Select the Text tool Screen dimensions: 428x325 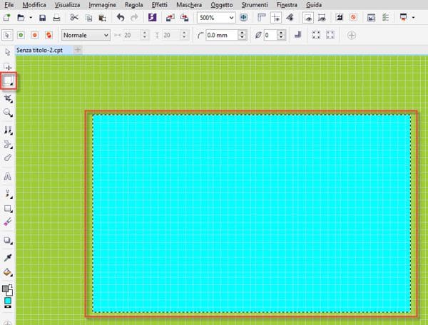point(9,175)
